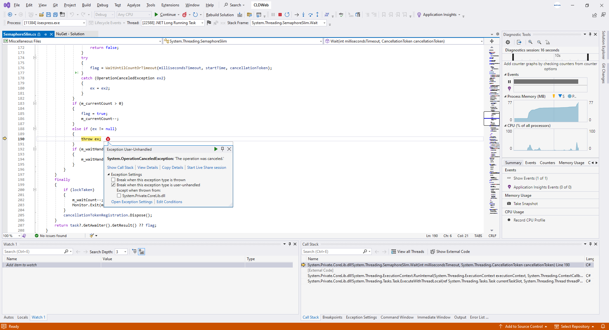Open the Debug menu
609x330 pixels.
pyautogui.click(x=102, y=5)
